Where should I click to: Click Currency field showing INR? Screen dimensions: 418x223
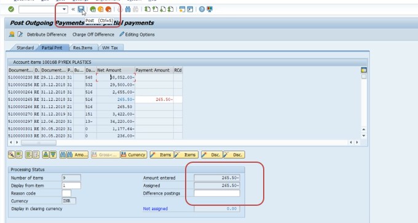69,201
